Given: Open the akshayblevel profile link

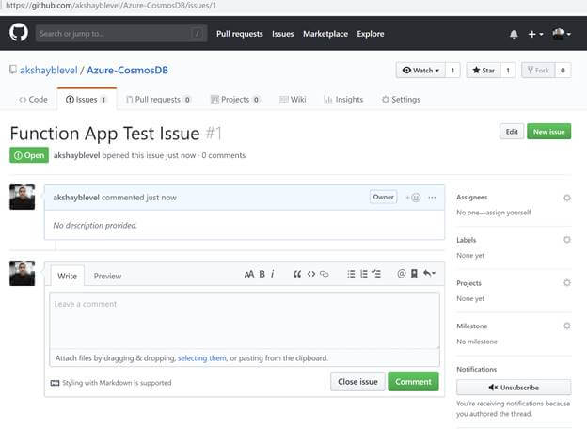Looking at the screenshot, I should tap(49, 70).
